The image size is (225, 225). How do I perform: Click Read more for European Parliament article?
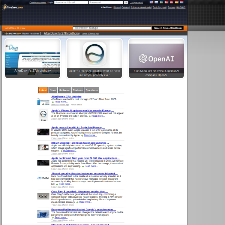pyautogui.click(x=61, y=217)
